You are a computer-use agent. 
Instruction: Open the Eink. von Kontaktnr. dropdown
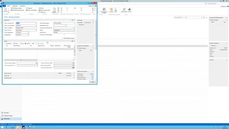point(36,25)
